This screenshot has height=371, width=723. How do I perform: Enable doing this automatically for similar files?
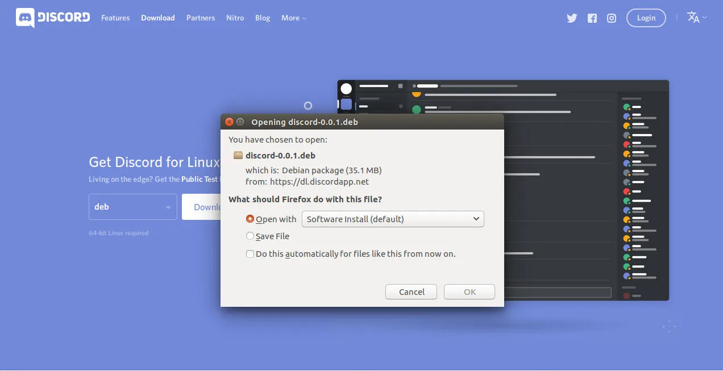[250, 253]
